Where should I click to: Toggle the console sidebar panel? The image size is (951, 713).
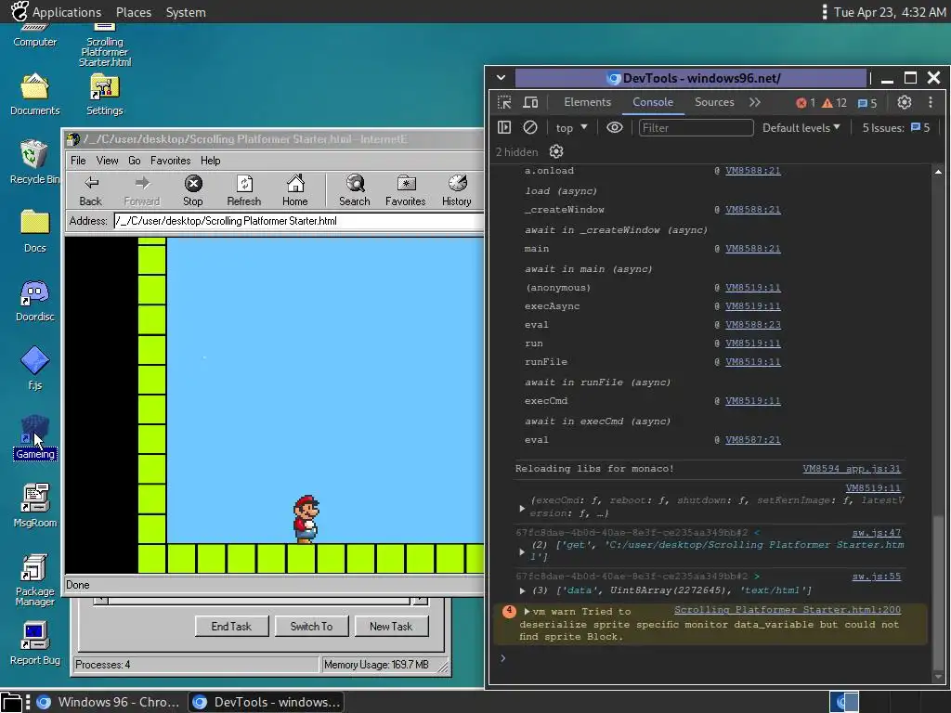(x=504, y=127)
